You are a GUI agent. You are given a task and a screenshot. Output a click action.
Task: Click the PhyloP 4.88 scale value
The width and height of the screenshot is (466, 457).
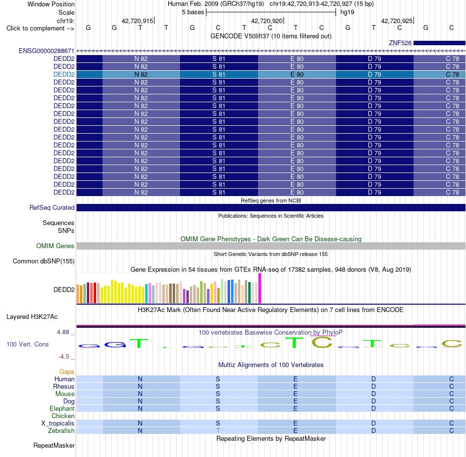pos(63,332)
